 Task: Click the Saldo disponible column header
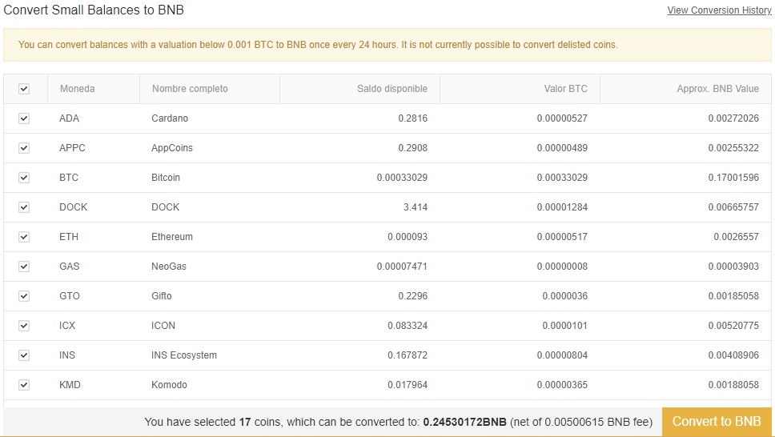click(x=392, y=89)
